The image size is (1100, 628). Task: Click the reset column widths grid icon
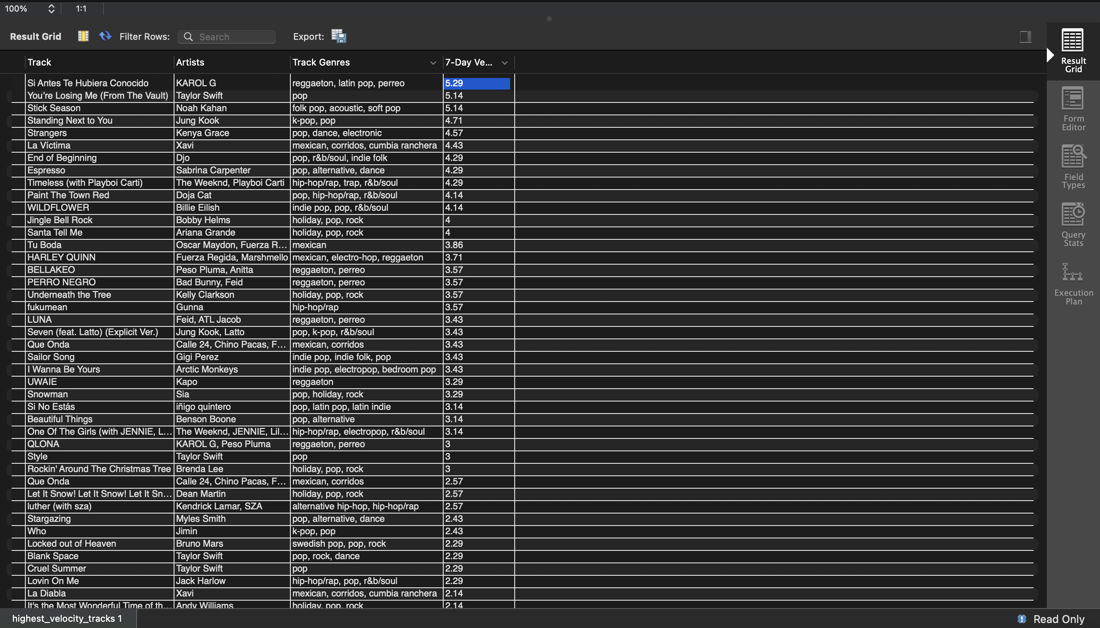(x=83, y=36)
